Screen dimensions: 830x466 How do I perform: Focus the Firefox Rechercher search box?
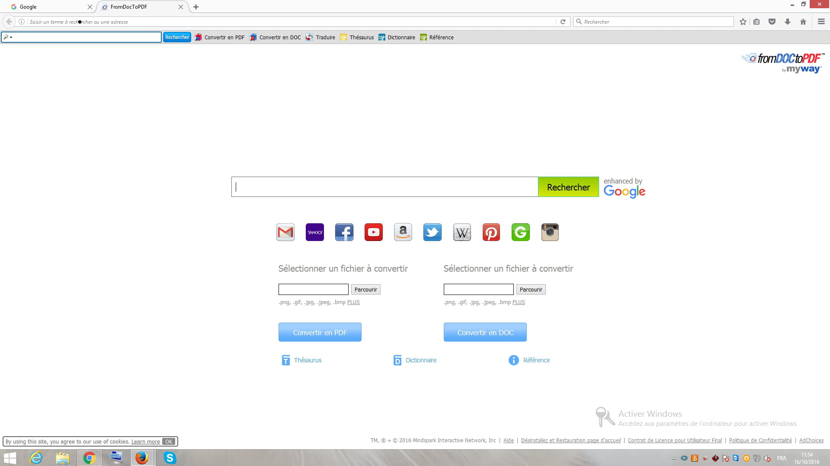point(654,22)
